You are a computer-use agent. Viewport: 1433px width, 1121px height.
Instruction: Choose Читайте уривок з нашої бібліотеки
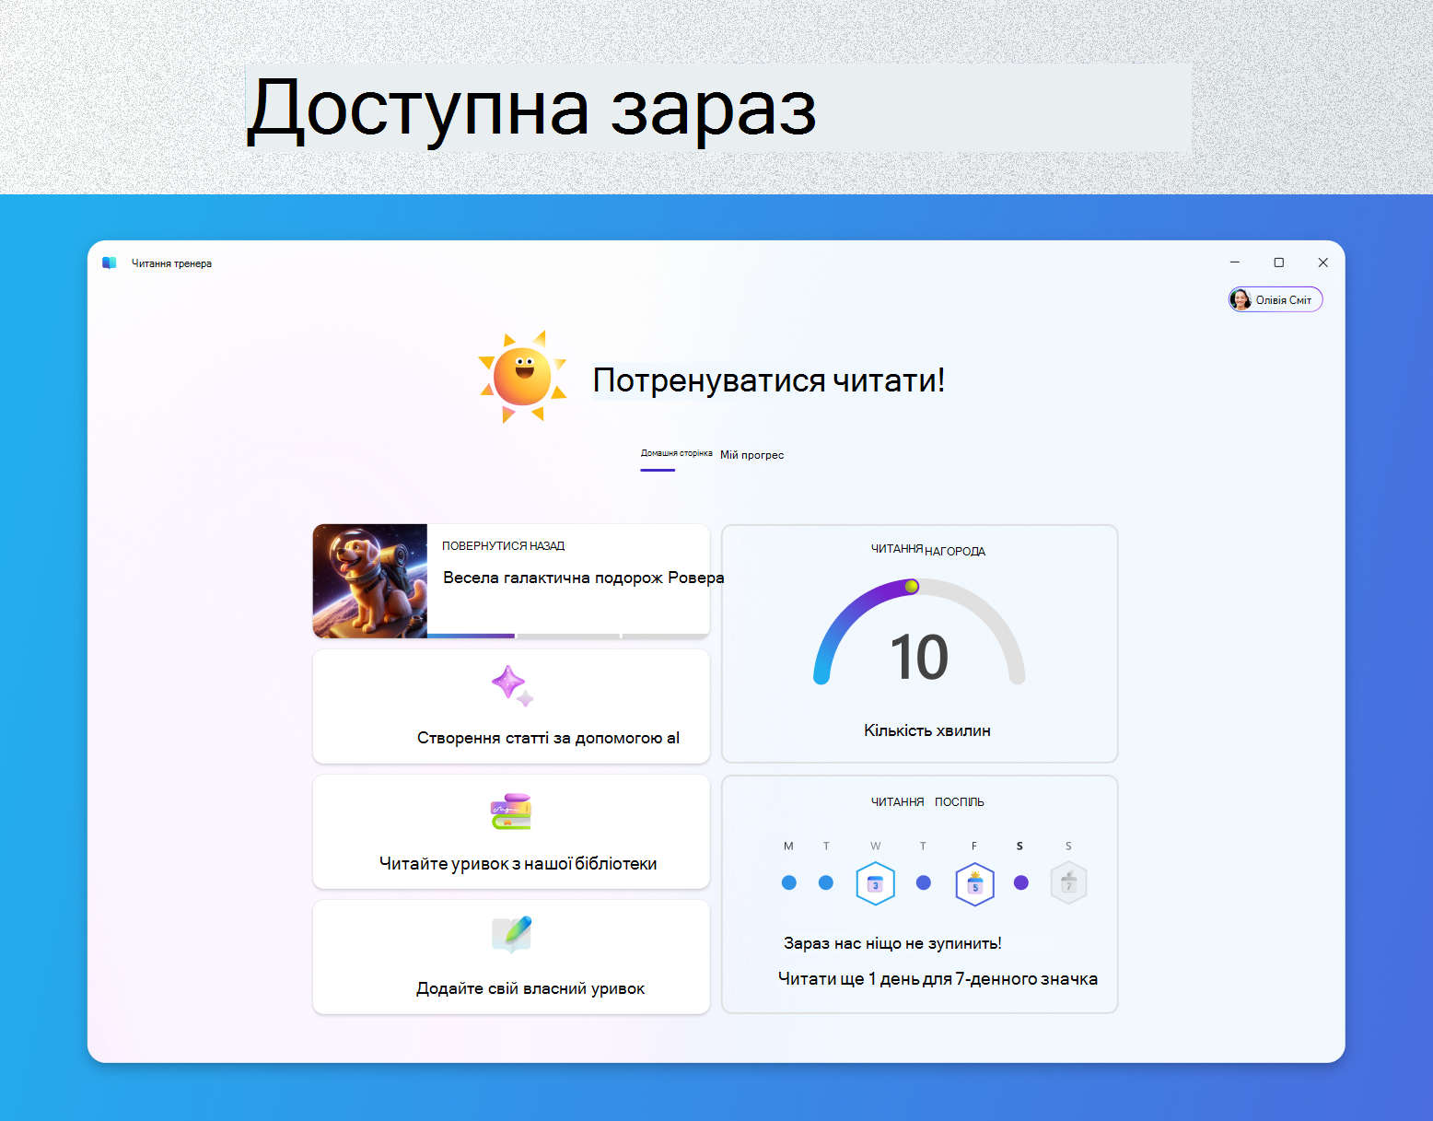[511, 832]
